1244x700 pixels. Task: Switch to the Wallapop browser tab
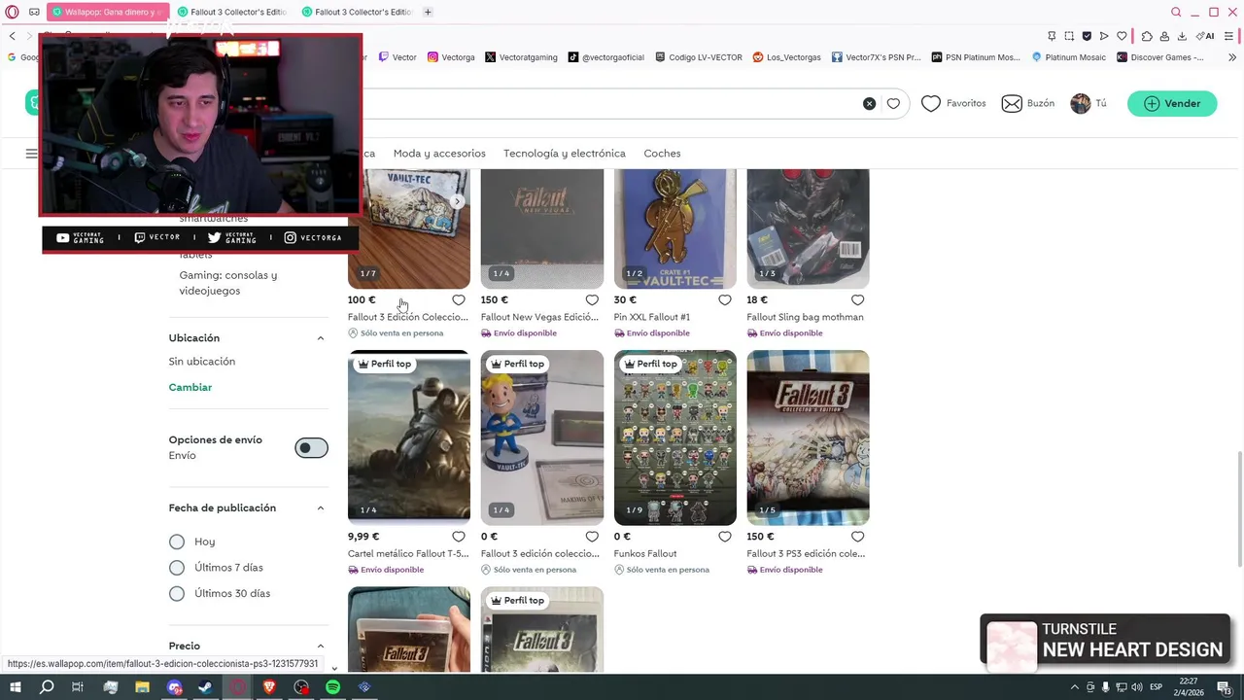click(x=107, y=12)
